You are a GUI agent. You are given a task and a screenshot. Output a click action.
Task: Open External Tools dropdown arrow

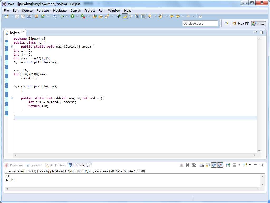(88, 16)
